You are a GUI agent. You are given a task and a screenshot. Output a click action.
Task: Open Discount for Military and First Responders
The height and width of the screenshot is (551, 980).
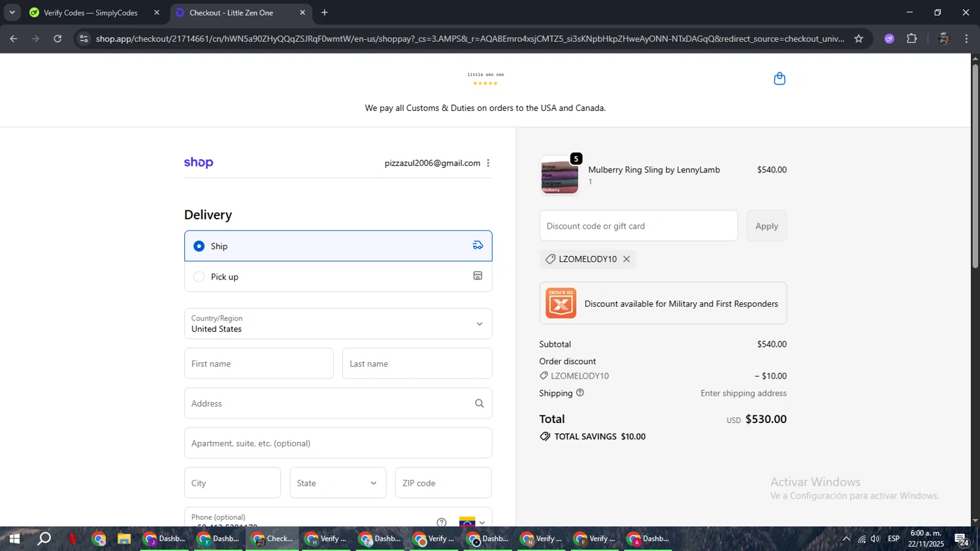pos(663,303)
